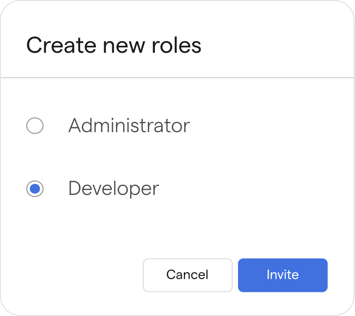Click the selected Developer radio button
The height and width of the screenshot is (316, 355).
tap(35, 189)
